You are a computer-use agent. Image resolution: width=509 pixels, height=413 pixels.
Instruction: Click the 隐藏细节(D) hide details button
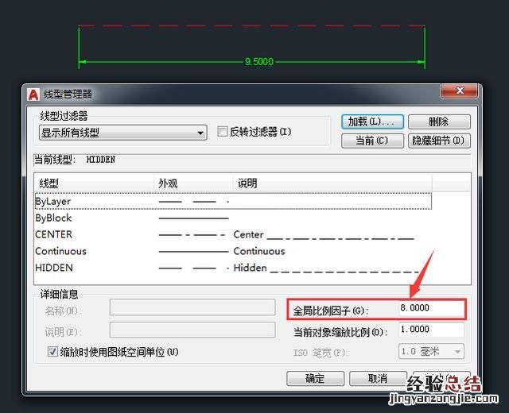click(439, 141)
